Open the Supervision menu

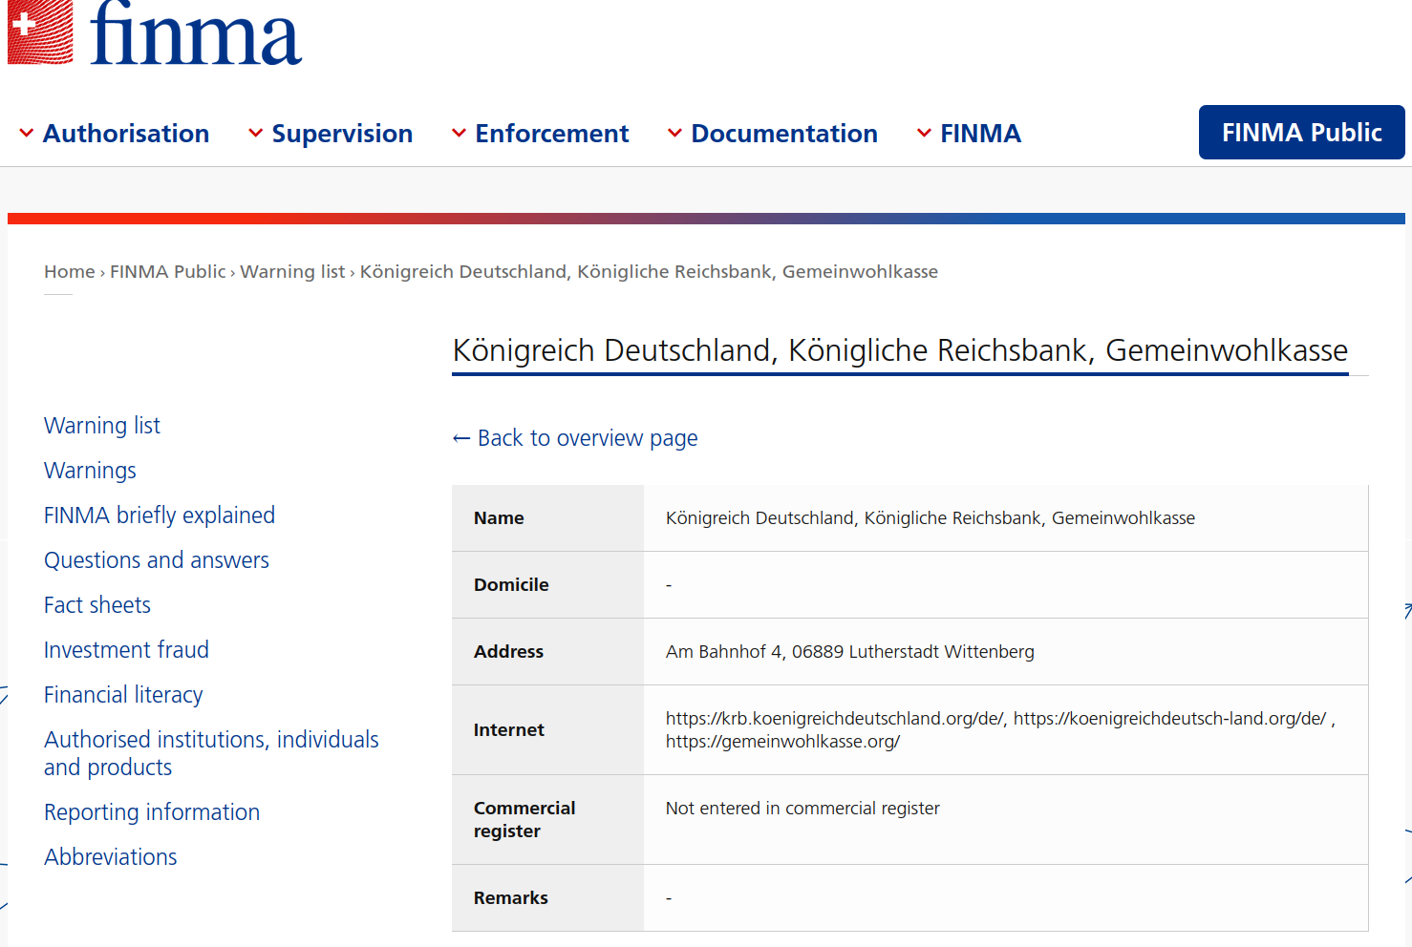342,134
